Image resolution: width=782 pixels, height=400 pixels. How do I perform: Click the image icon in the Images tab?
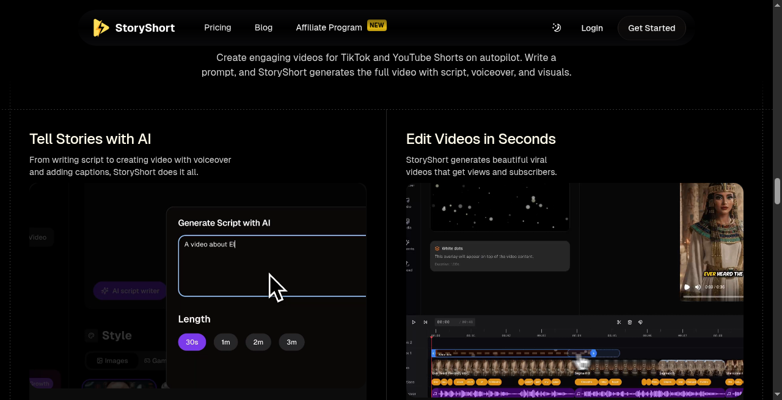(x=100, y=360)
